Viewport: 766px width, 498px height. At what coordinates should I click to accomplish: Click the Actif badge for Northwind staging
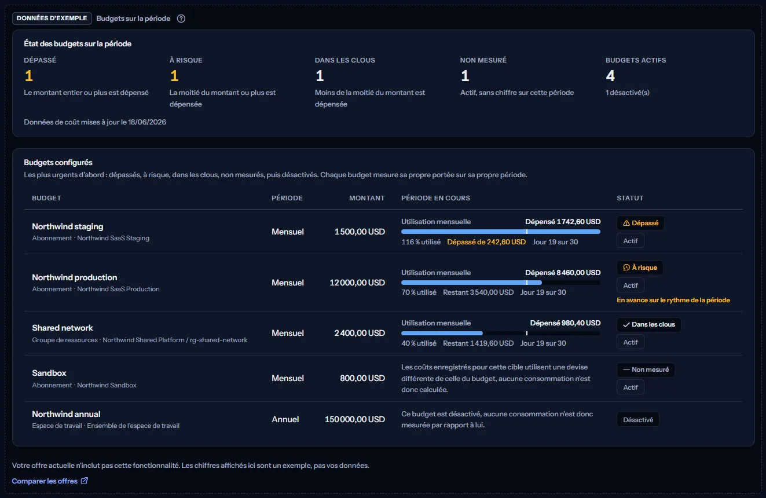click(x=631, y=240)
